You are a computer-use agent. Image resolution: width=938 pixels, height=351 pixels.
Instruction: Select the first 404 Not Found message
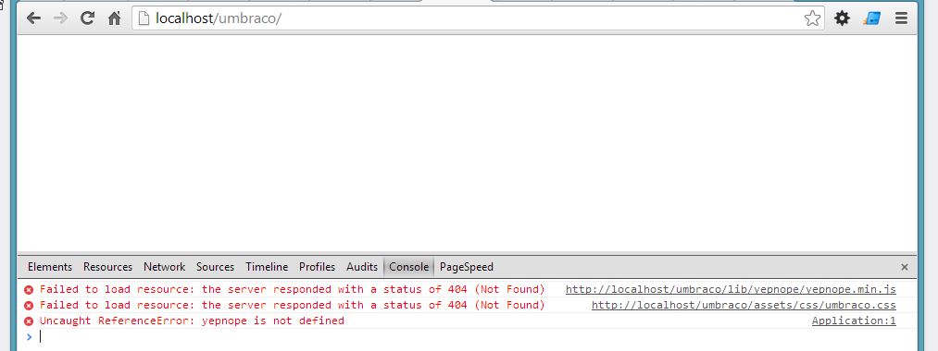pos(293,289)
